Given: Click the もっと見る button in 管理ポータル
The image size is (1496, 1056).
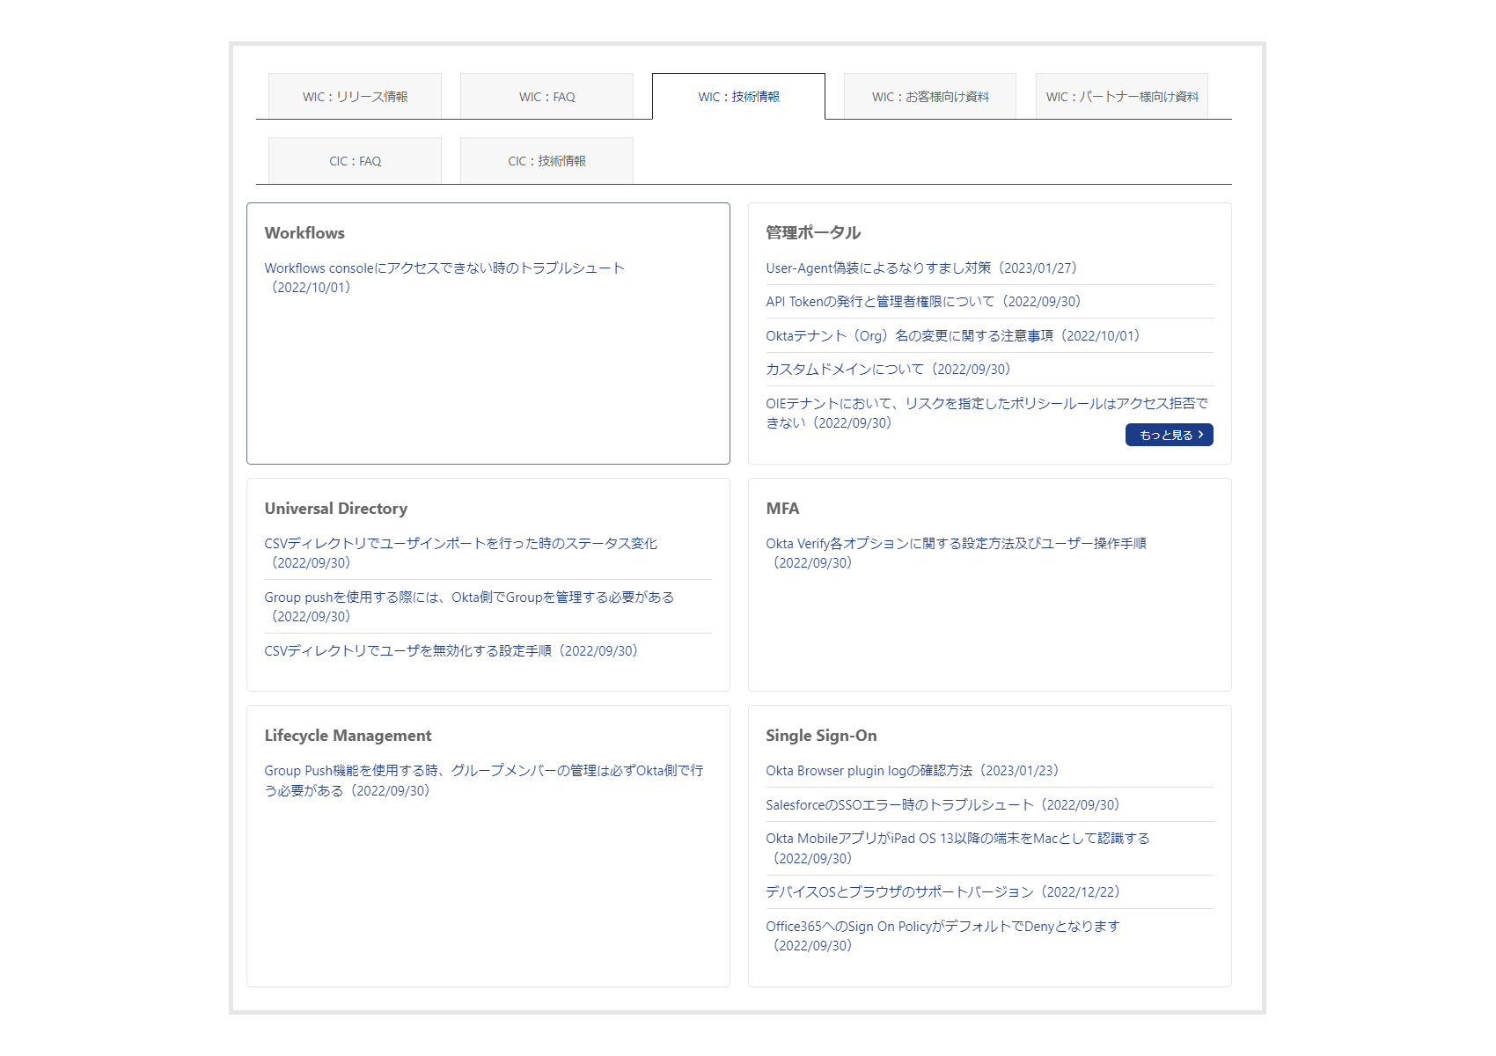Looking at the screenshot, I should coord(1169,435).
